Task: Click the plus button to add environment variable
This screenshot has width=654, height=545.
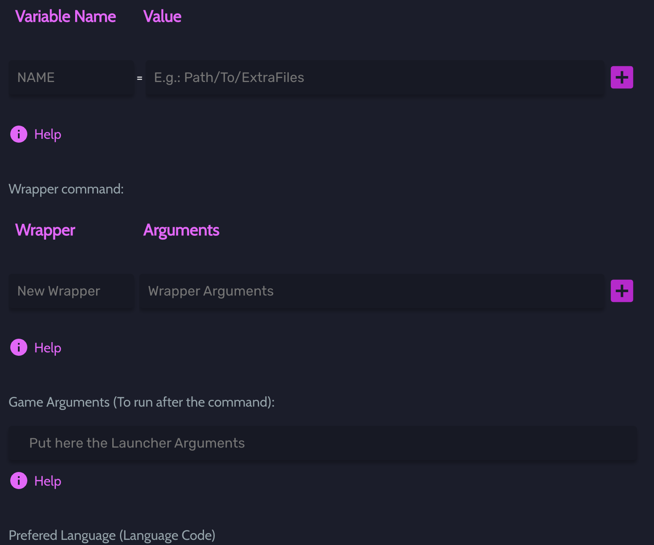Action: [x=622, y=77]
